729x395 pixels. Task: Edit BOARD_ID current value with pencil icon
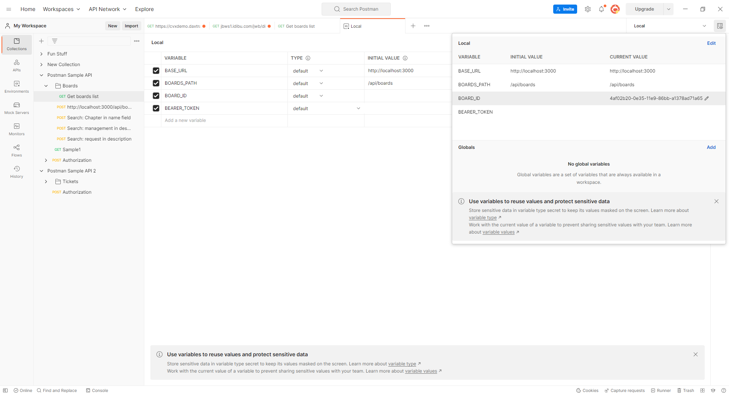pos(707,98)
